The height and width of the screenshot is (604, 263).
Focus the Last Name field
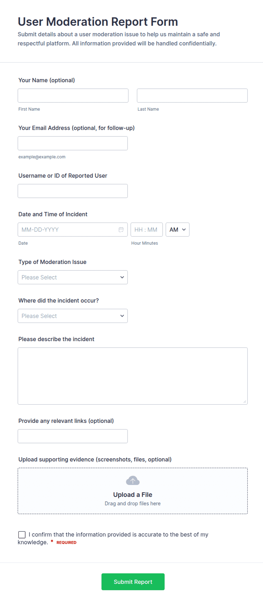192,96
